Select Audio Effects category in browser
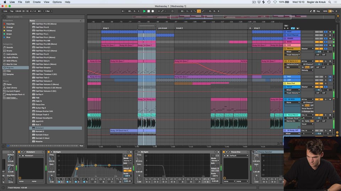Viewport: 341px width, 191px height. tap(12, 57)
